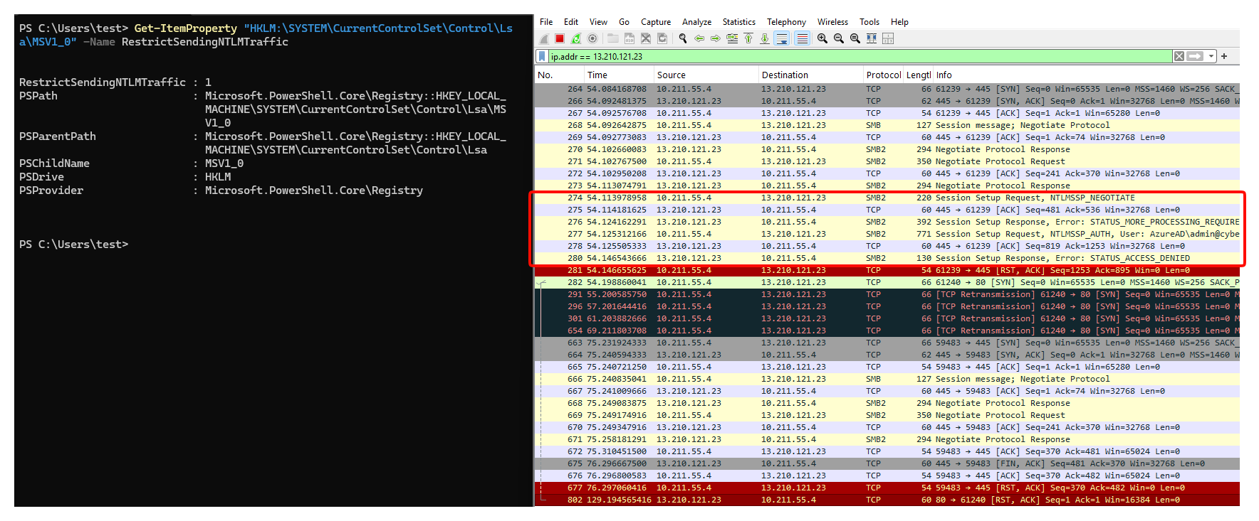The width and height of the screenshot is (1259, 521).
Task: Click reset layout icon at toolbar end
Action: [888, 38]
